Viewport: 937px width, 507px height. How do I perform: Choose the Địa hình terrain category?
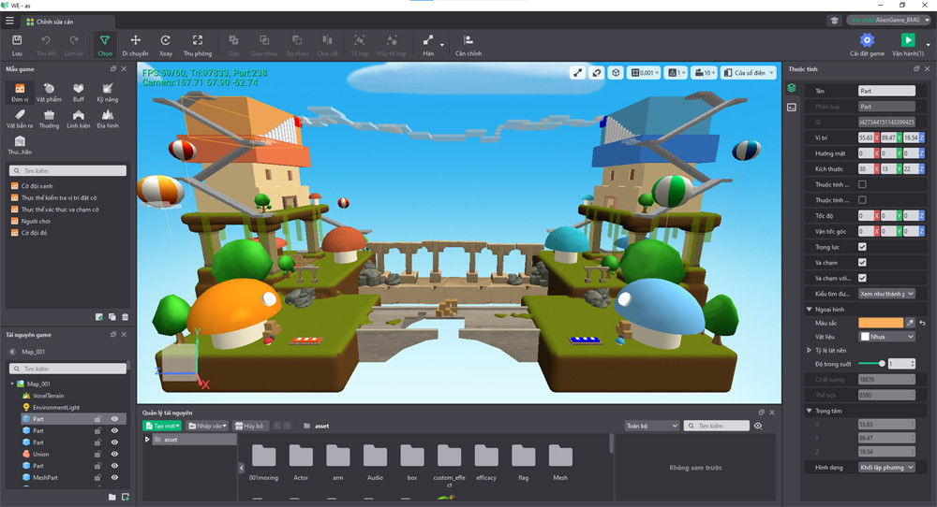110,118
